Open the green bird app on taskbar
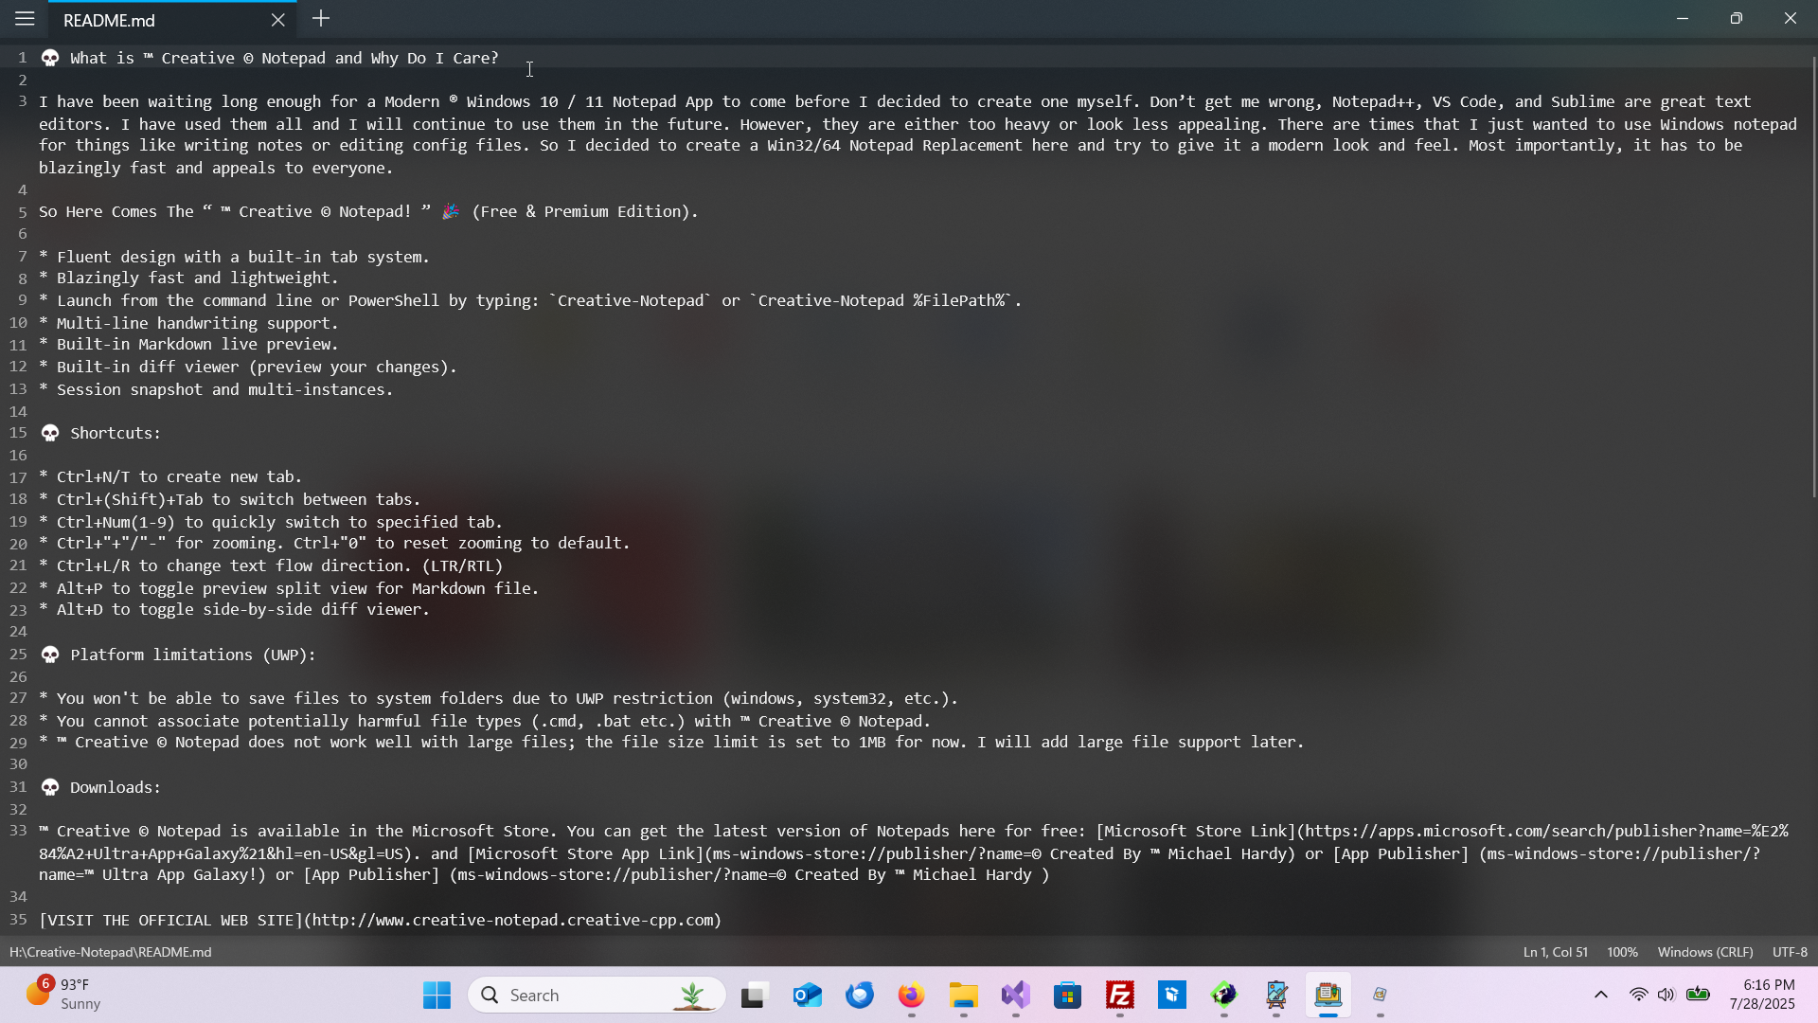Screen dimensions: 1818x1023 click(x=1224, y=996)
